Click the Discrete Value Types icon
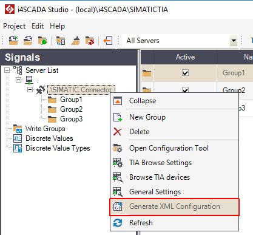The width and height of the screenshot is (253, 235). click(18, 148)
